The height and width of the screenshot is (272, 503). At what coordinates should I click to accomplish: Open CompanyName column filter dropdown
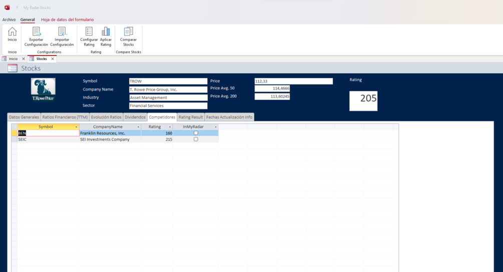138,127
